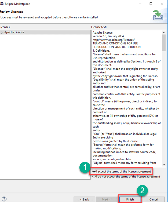Click the greyed-out Next button
The image size is (168, 203).
(x=106, y=199)
